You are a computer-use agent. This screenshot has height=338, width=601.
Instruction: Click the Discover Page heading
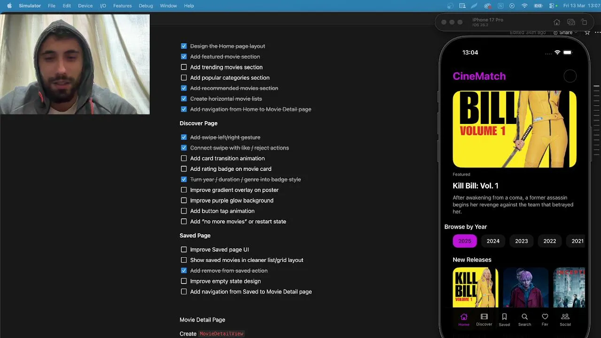[x=199, y=123]
